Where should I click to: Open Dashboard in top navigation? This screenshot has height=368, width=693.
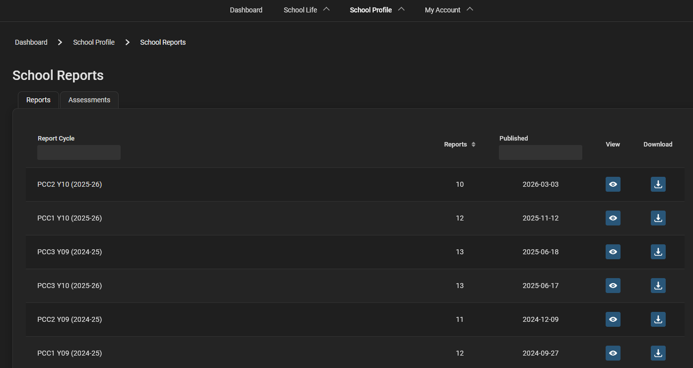tap(246, 10)
